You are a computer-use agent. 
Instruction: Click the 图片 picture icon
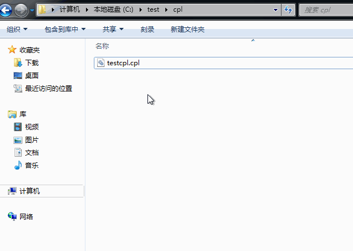18,140
